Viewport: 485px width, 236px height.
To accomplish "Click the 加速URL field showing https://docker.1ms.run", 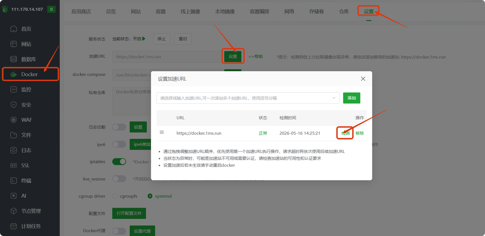I will 168,56.
